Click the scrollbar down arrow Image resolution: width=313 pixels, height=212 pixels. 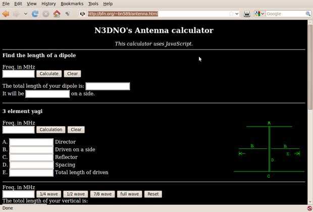pos(310,201)
